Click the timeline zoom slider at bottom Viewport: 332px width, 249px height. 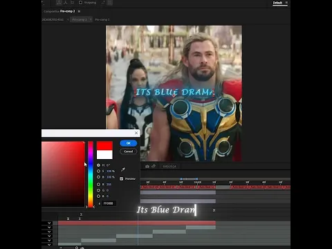pyautogui.click(x=71, y=248)
